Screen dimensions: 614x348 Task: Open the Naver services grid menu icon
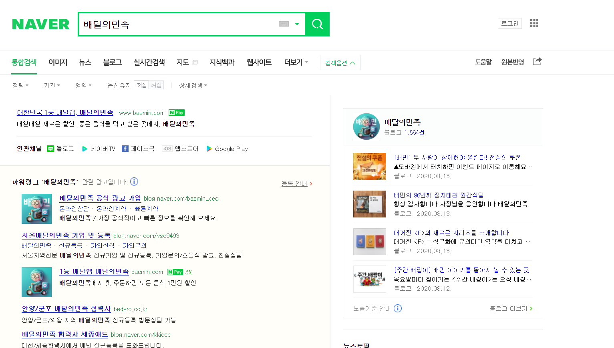point(534,23)
